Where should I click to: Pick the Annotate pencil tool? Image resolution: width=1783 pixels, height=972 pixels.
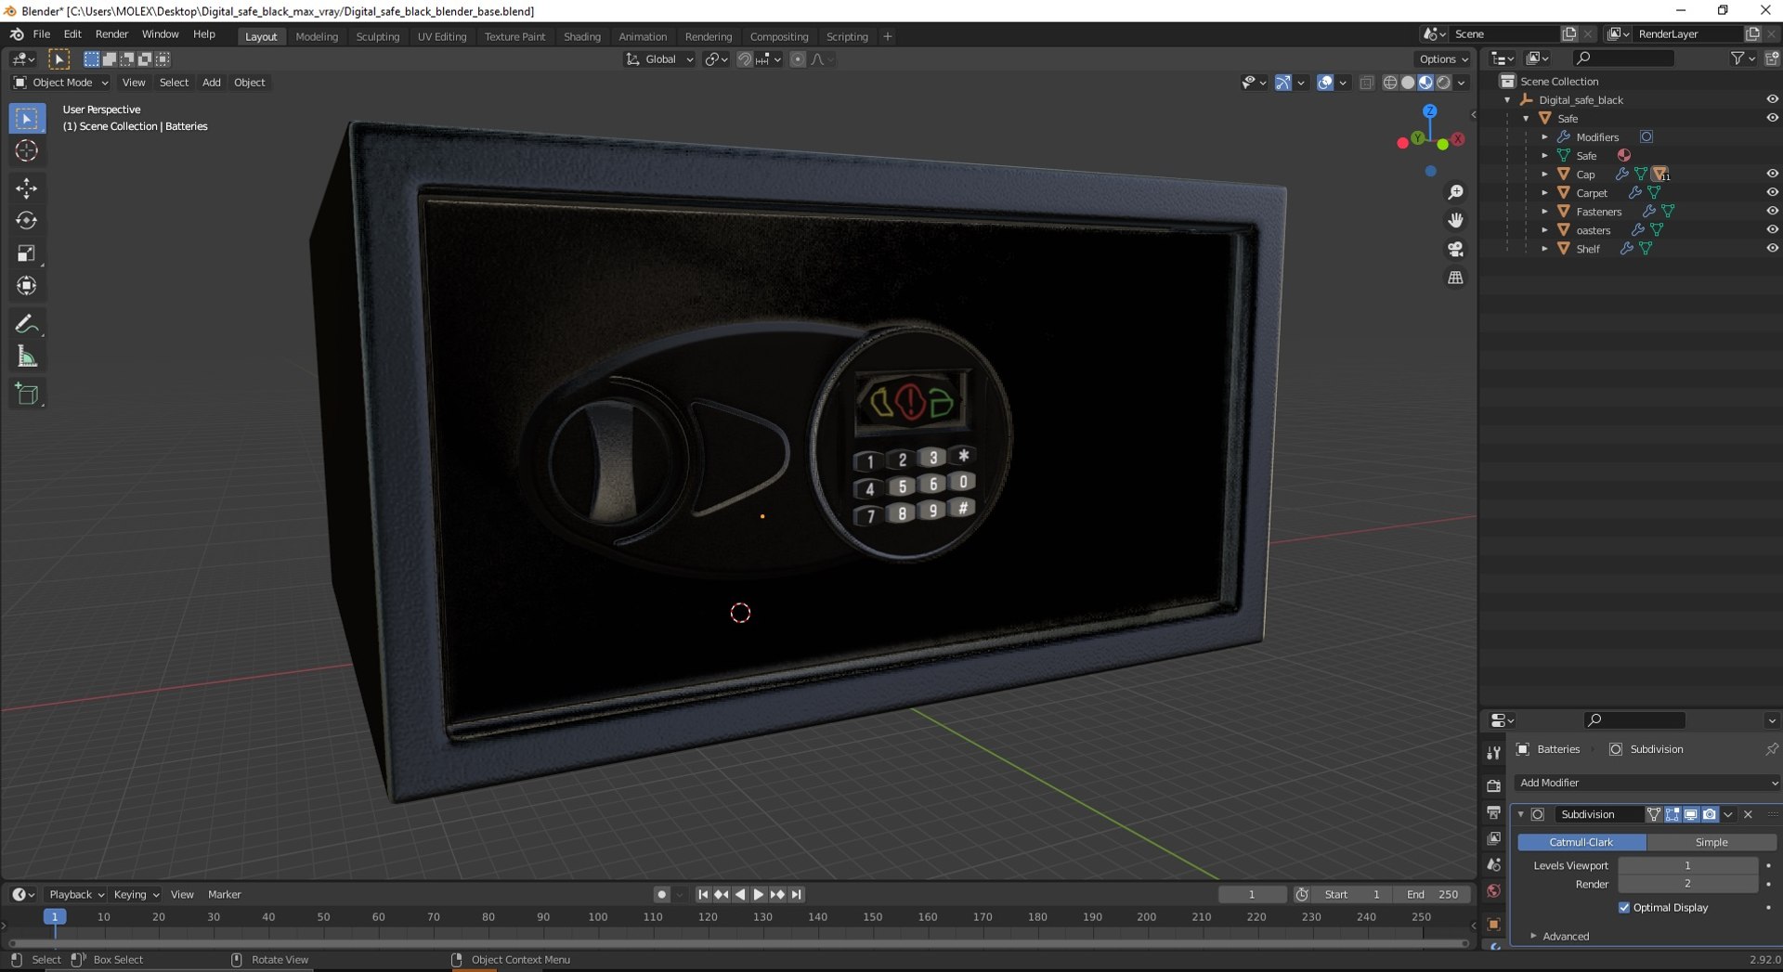coord(26,324)
